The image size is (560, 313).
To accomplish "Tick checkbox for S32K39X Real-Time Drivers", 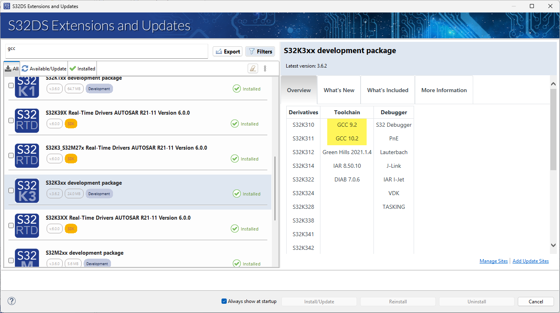I will tap(11, 120).
